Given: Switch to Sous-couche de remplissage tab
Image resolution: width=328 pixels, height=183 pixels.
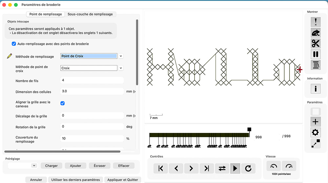Looking at the screenshot, I should pyautogui.click(x=90, y=14).
